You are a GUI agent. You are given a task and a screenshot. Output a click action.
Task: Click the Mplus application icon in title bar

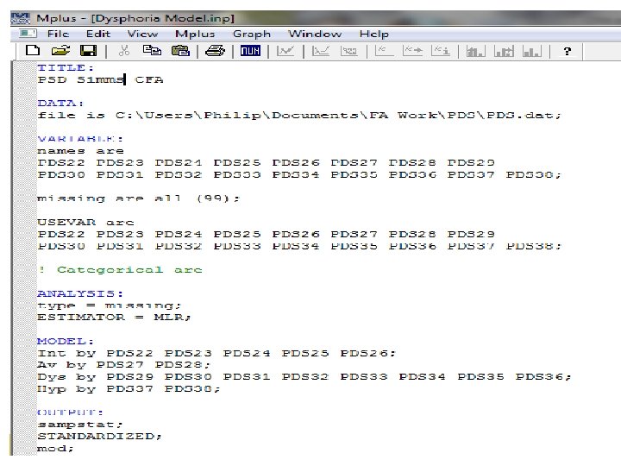pos(21,18)
